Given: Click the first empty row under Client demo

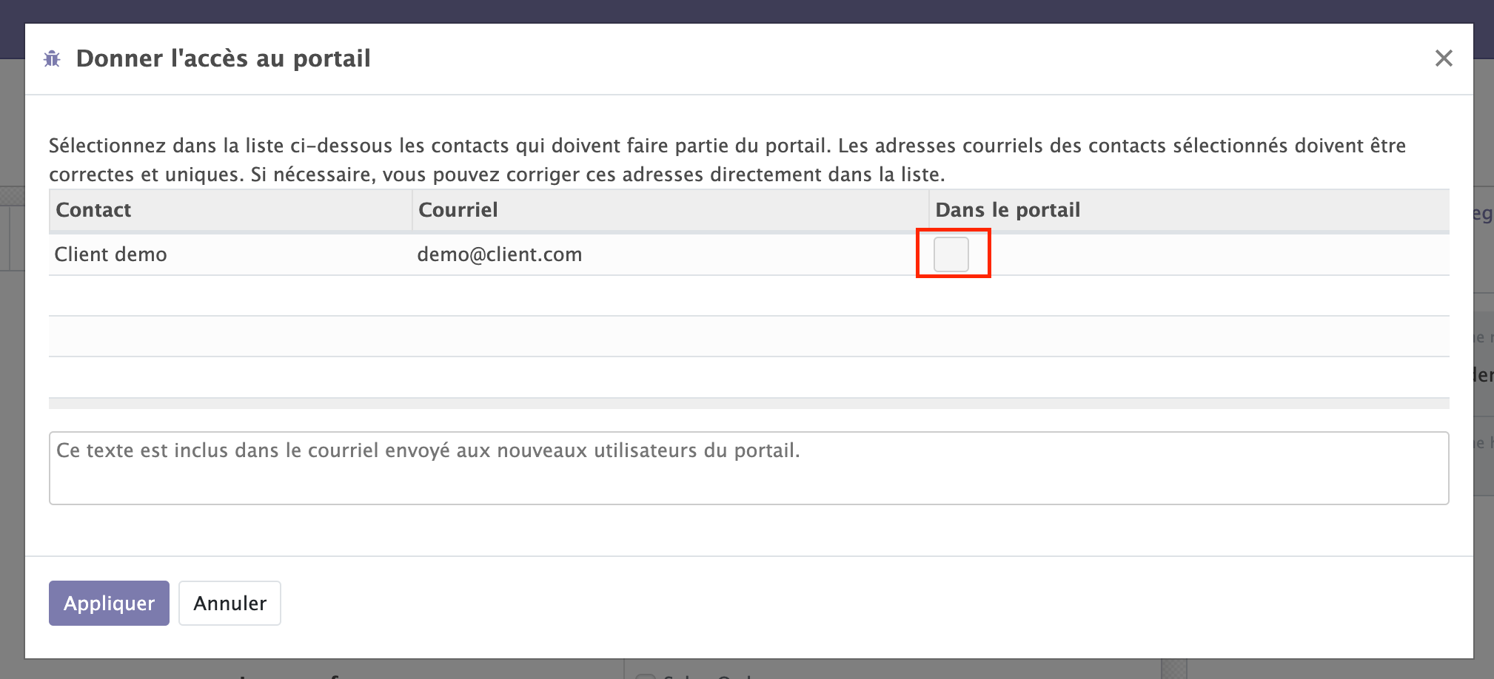Looking at the screenshot, I should tap(748, 296).
